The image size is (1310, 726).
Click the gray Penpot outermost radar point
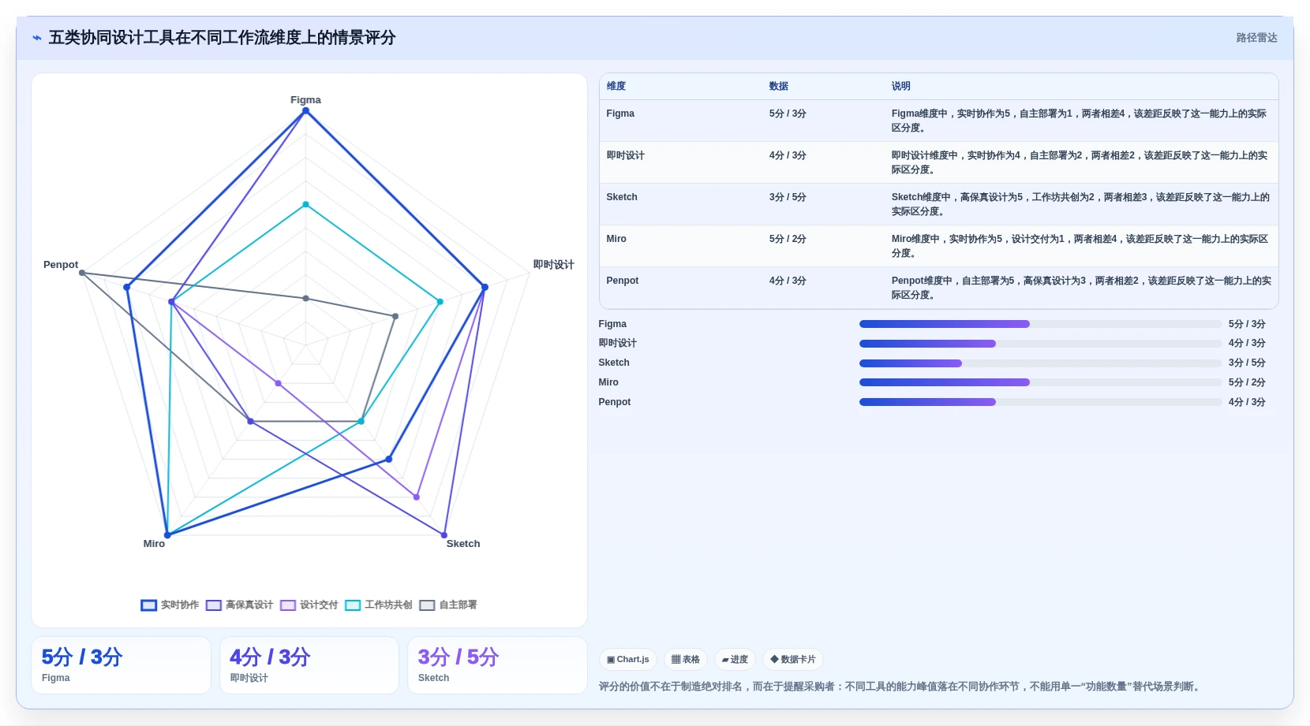82,273
